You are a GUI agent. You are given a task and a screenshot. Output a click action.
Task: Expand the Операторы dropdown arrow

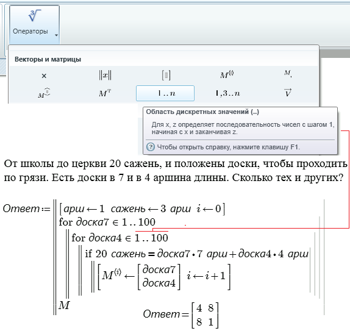click(x=56, y=35)
